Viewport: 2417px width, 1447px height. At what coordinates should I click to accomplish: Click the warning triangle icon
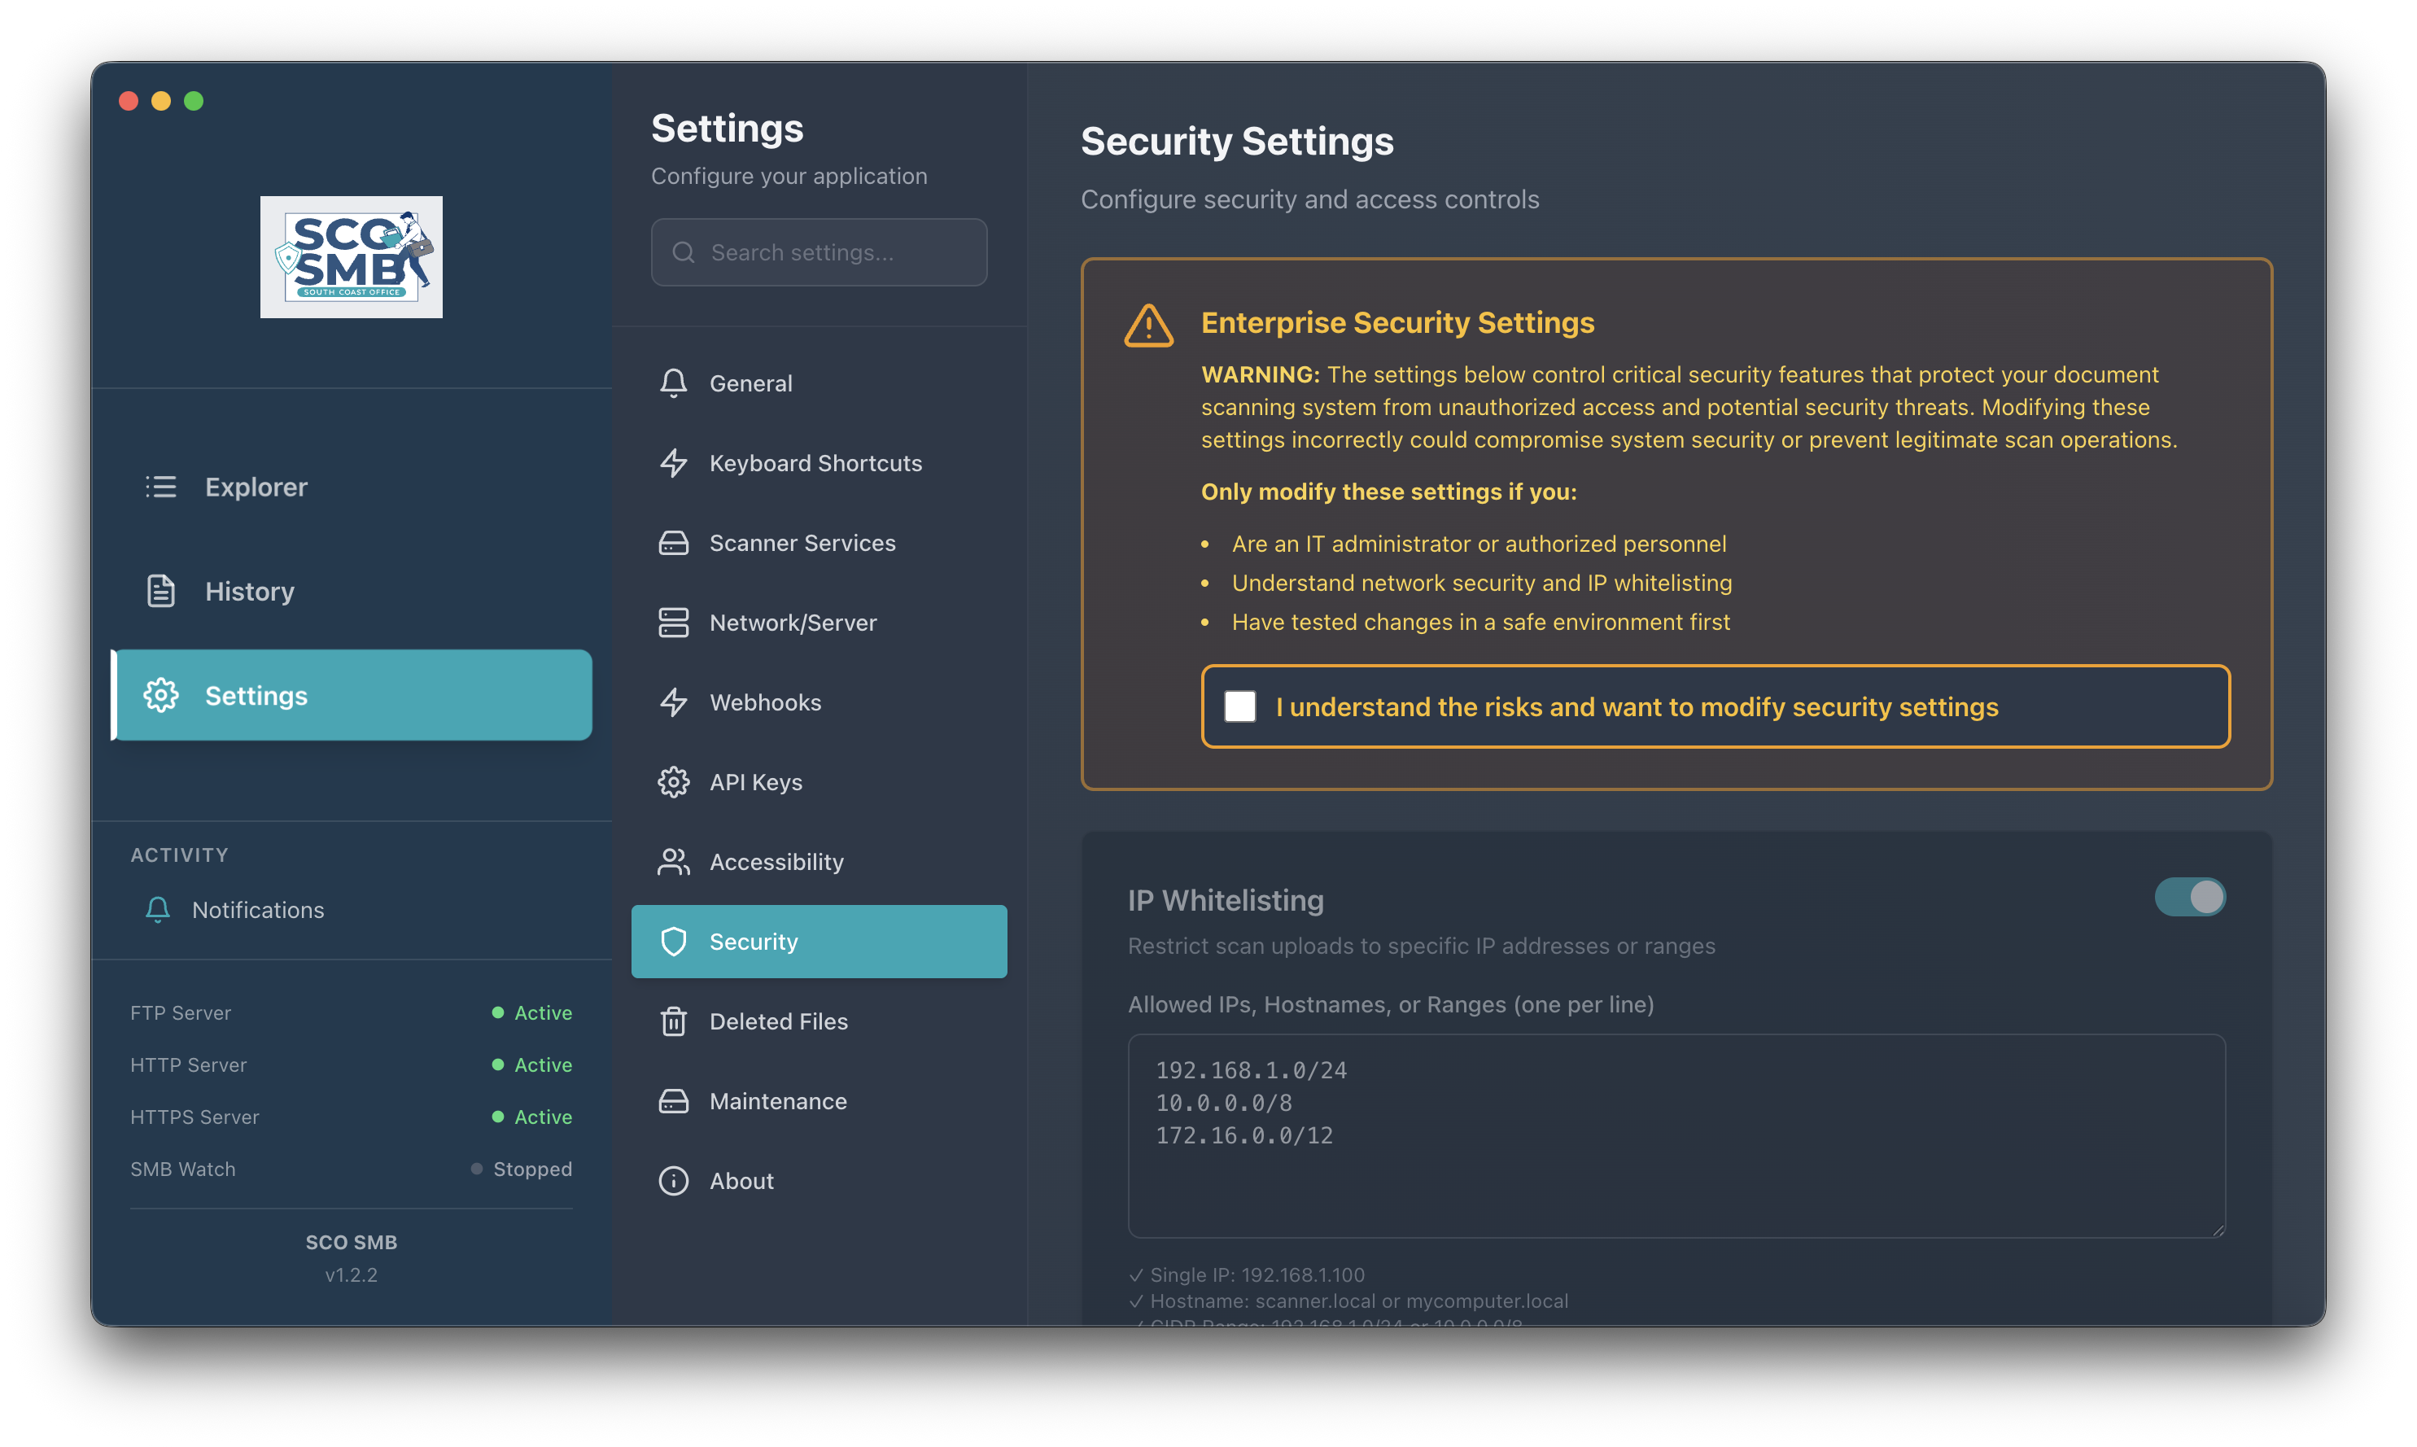coord(1150,325)
